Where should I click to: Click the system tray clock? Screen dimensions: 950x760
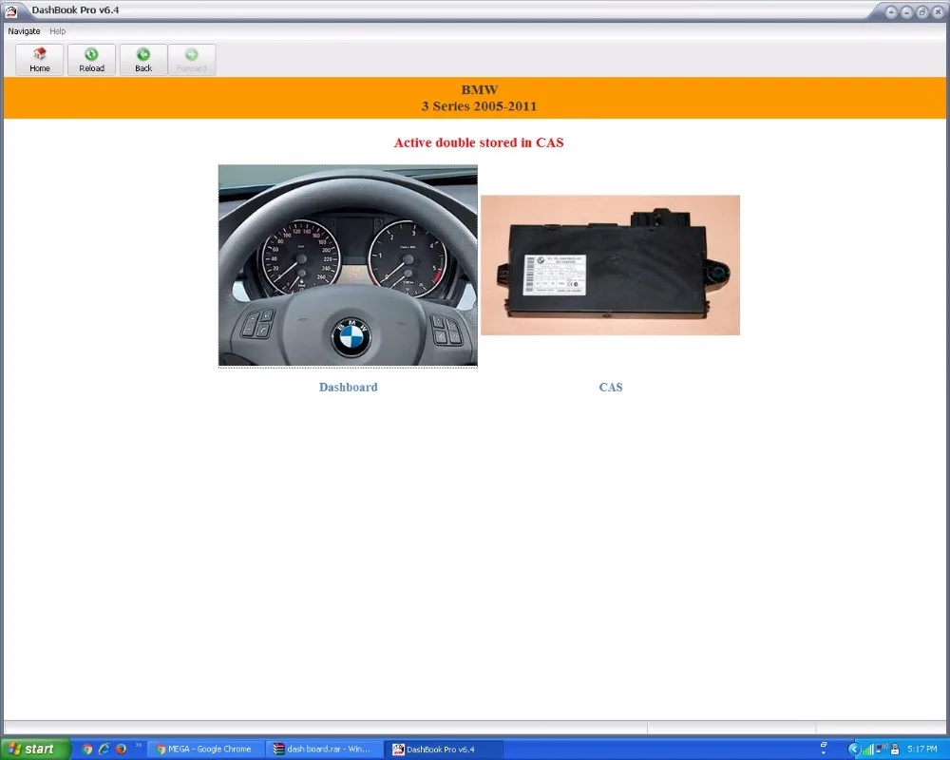point(922,749)
